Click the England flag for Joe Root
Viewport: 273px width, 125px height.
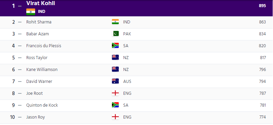[115, 93]
